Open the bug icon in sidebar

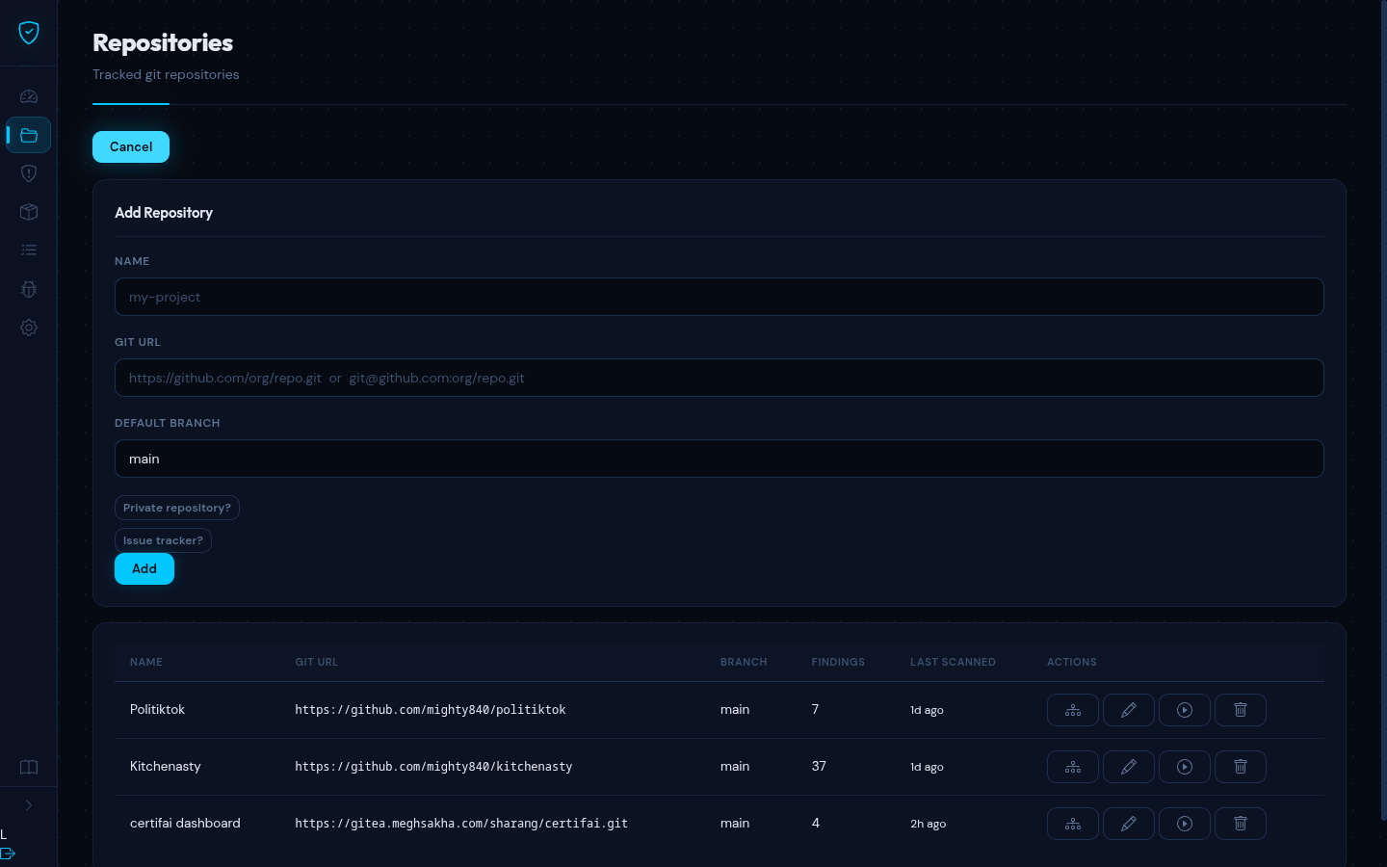(29, 289)
